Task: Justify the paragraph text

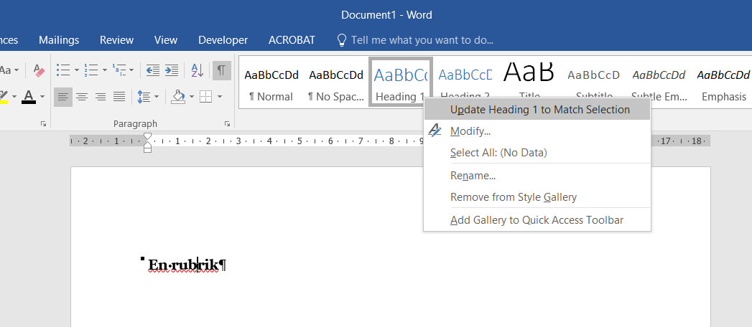Action: pos(119,98)
